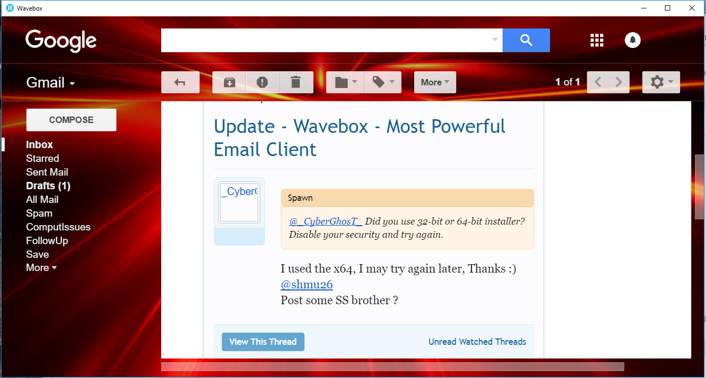Expand More labels in the sidebar
This screenshot has width=706, height=378.
(41, 268)
